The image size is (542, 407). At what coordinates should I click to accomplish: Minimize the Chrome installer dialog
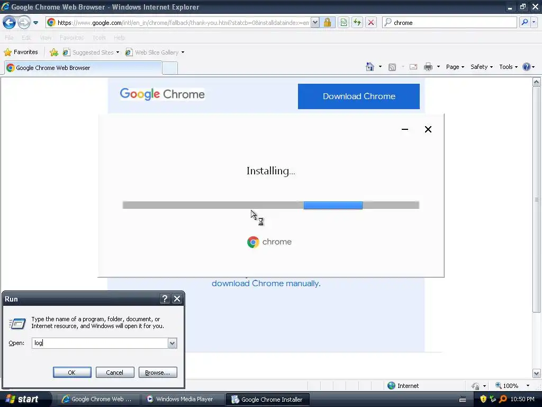(405, 129)
